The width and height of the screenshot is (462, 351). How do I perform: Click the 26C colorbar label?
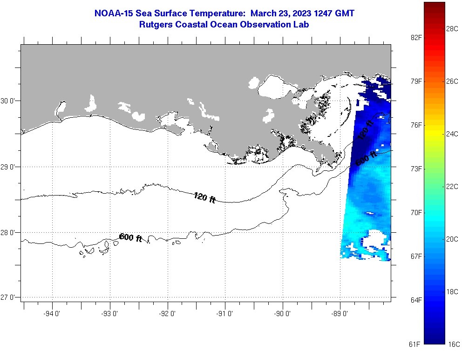pos(452,81)
